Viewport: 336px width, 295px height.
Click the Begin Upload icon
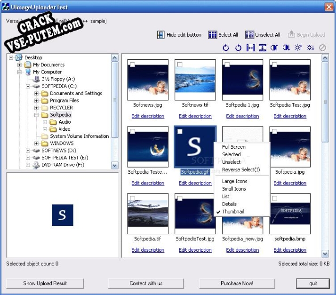point(291,34)
